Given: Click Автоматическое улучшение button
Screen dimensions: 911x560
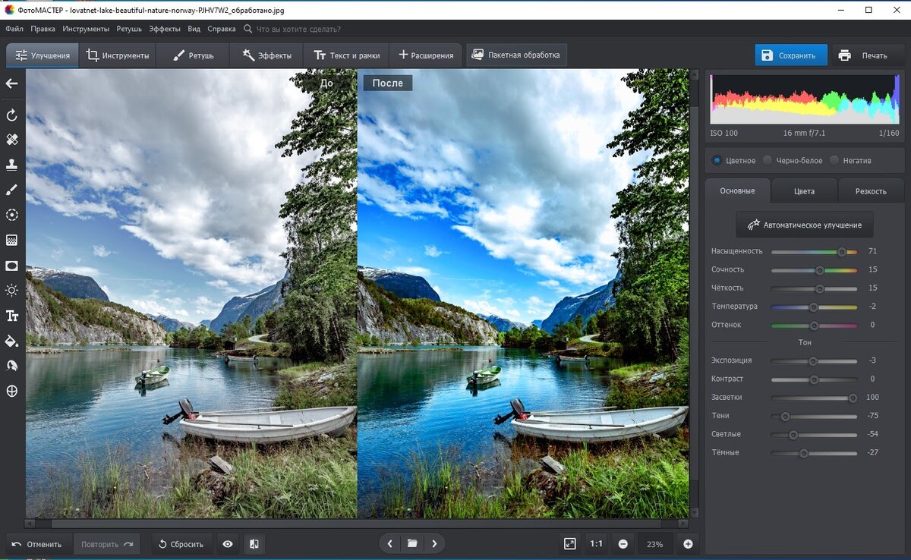Looking at the screenshot, I should [804, 225].
